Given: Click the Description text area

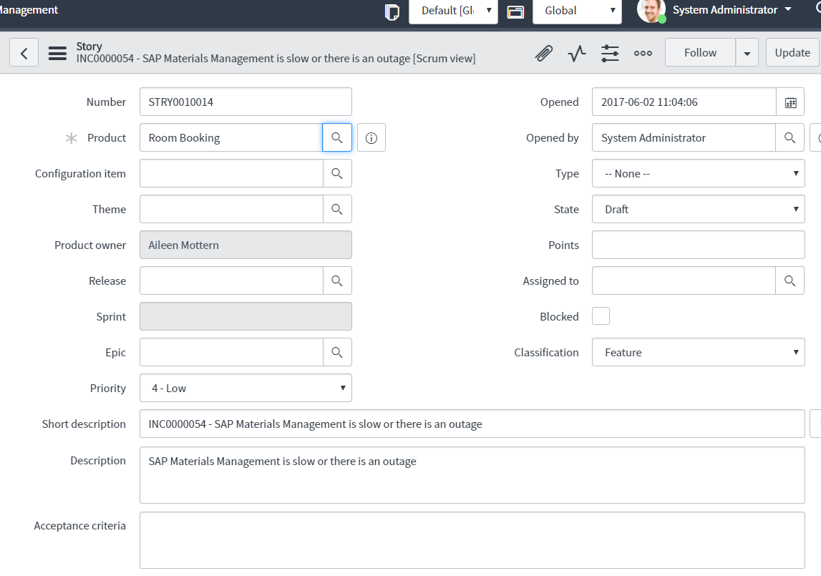Looking at the screenshot, I should pyautogui.click(x=472, y=475).
